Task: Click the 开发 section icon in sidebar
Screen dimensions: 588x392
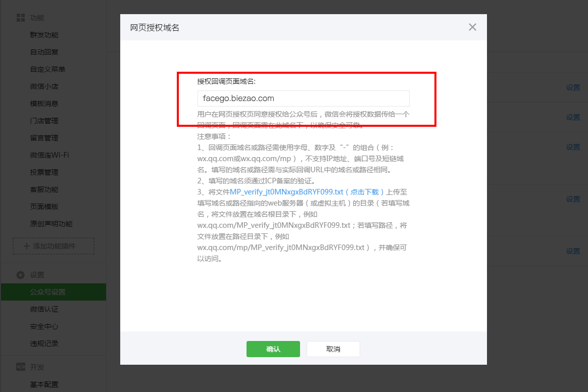Action: (21, 367)
